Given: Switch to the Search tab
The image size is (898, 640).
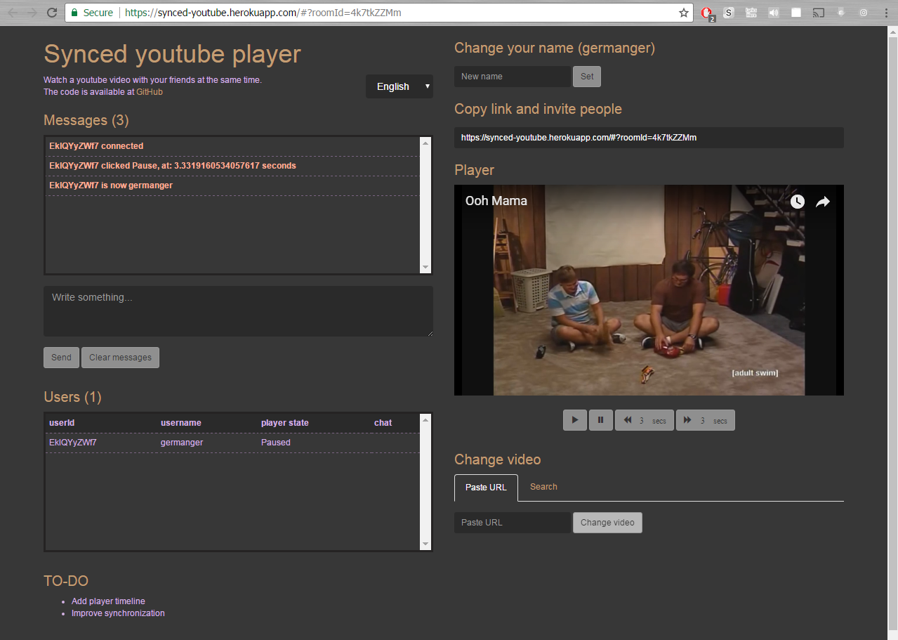Looking at the screenshot, I should [543, 487].
